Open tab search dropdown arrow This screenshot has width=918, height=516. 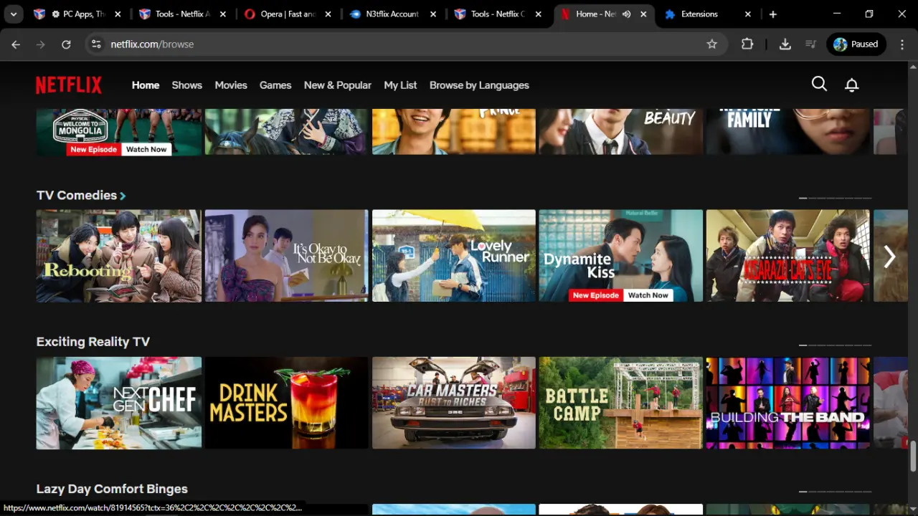click(x=13, y=14)
